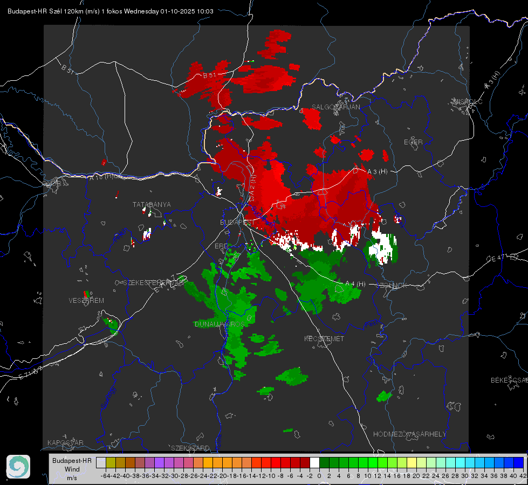The width and height of the screenshot is (528, 485).
Task: Select the TATABÁNYA city label
Action: pos(152,205)
